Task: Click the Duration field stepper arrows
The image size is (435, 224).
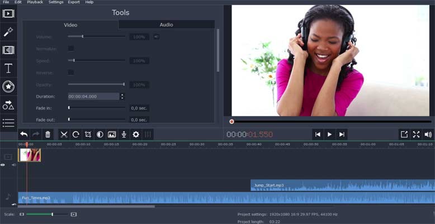Action: (x=122, y=96)
